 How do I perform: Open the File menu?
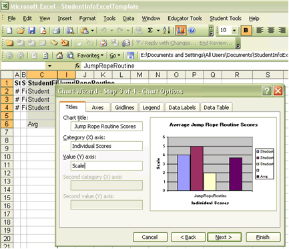(11, 19)
